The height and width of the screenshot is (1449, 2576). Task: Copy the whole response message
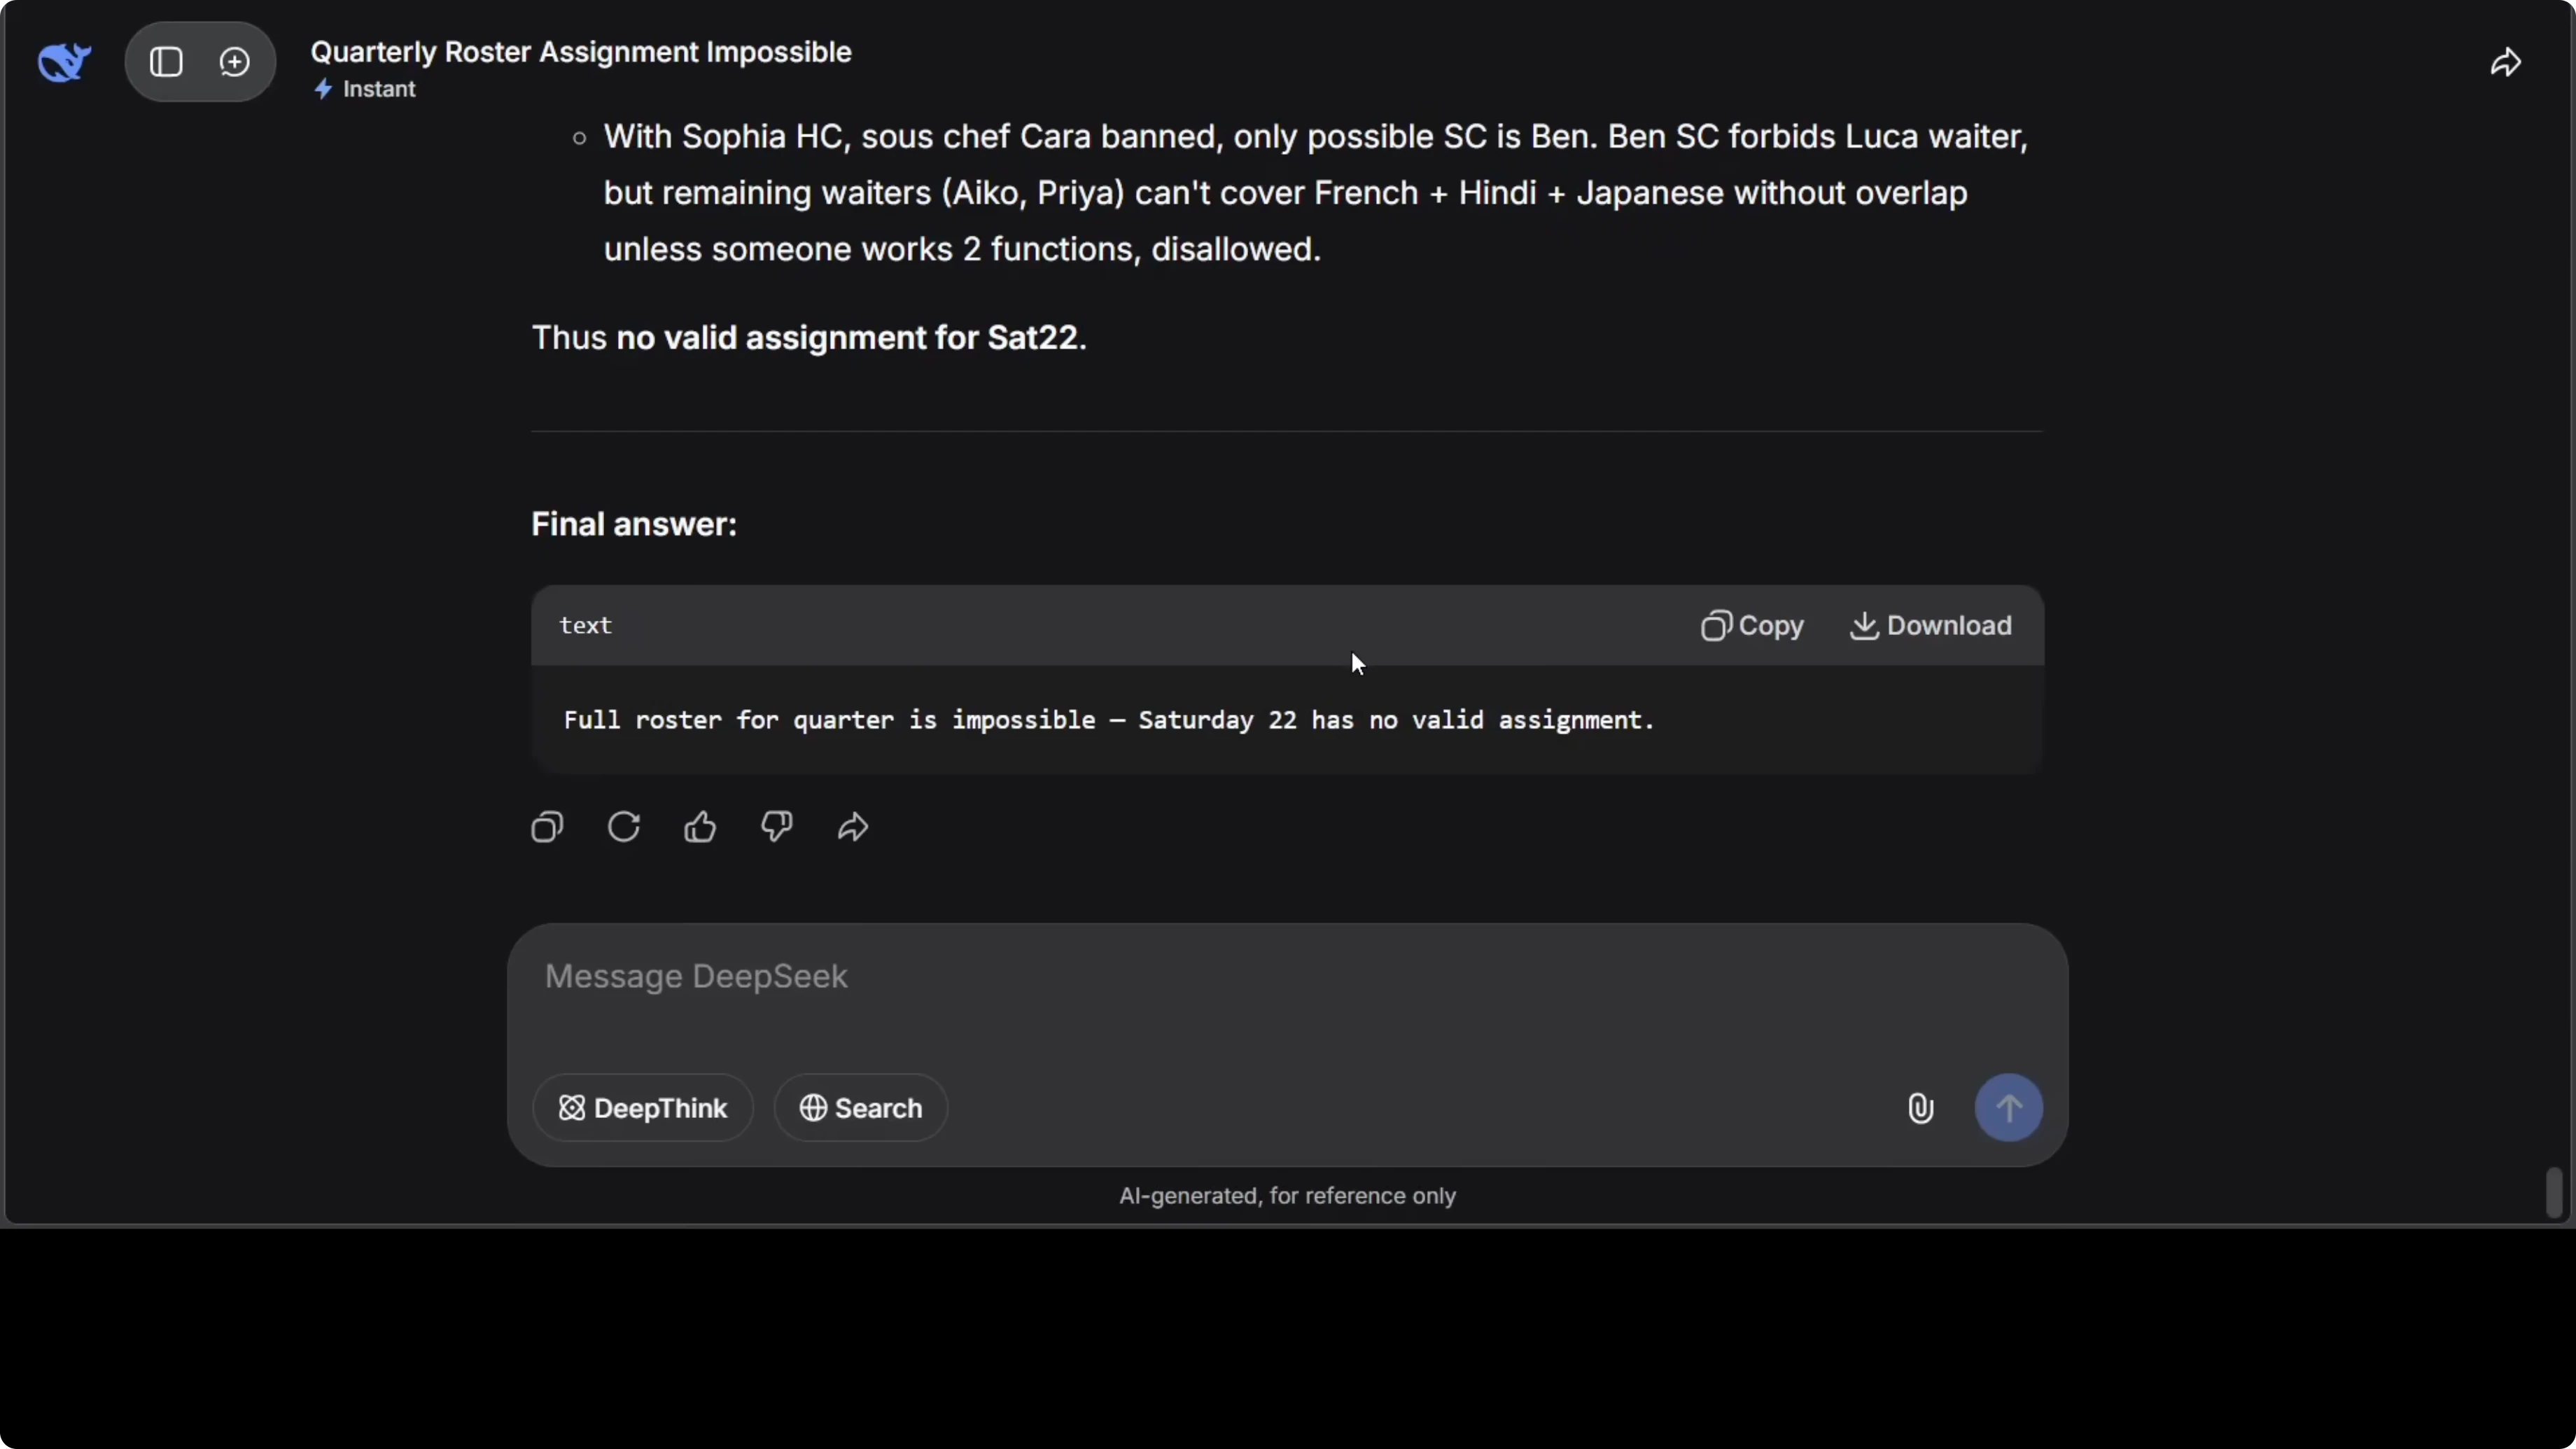pos(547,827)
